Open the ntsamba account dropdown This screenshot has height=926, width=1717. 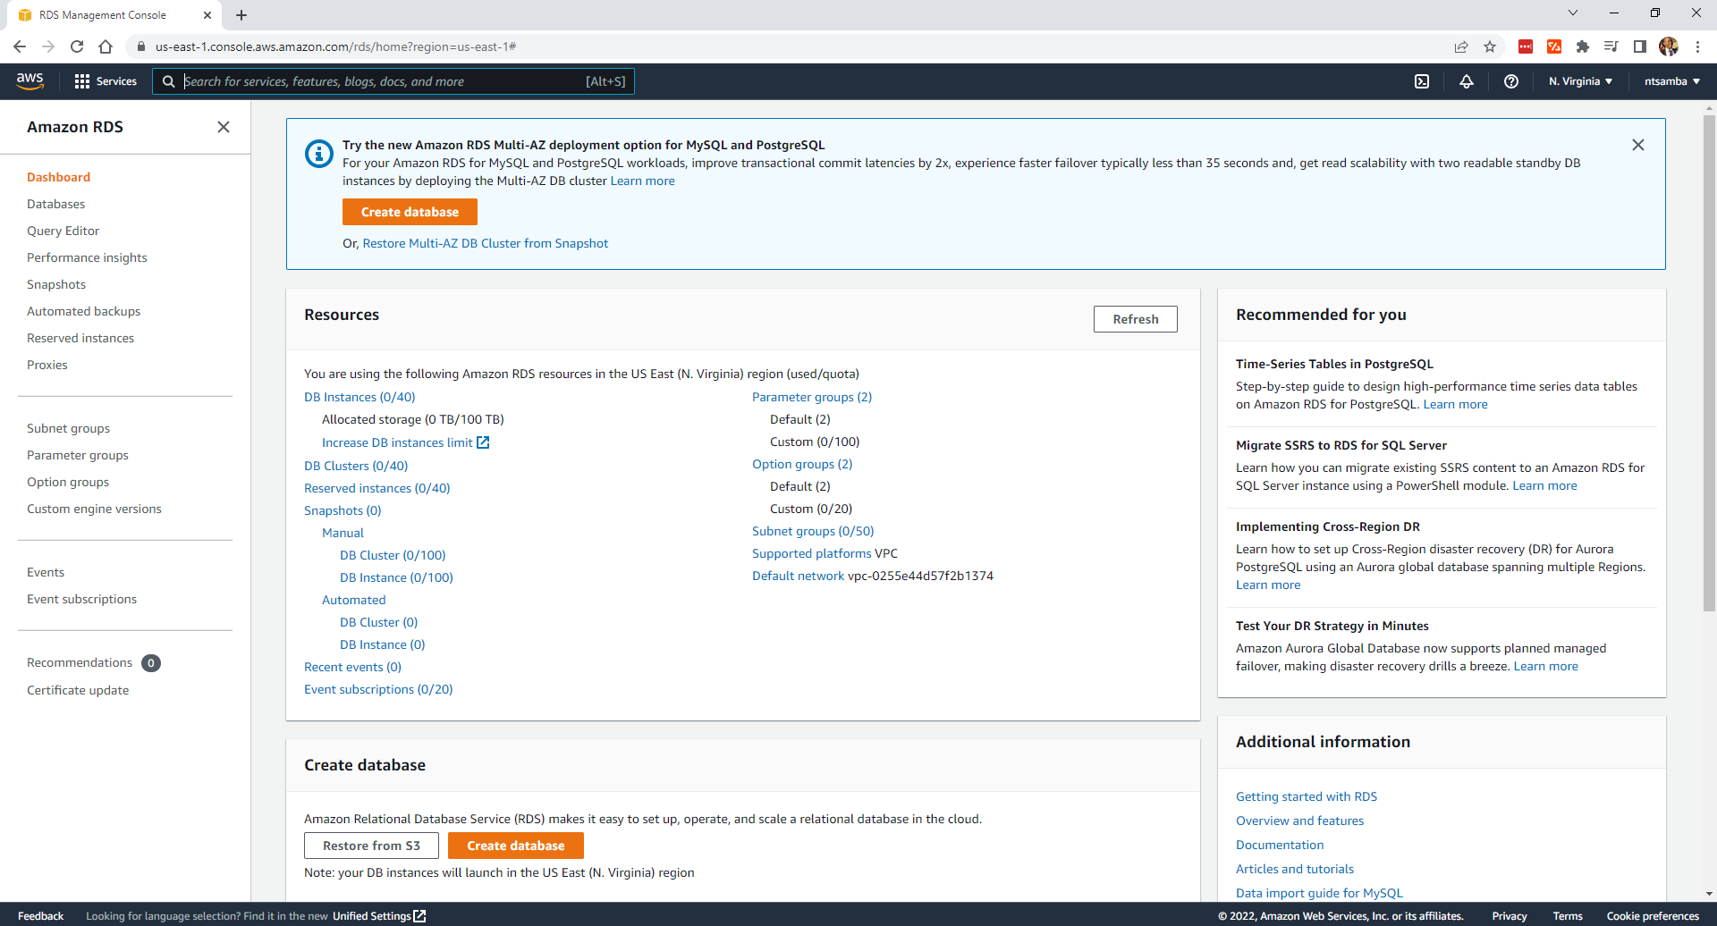(x=1672, y=81)
